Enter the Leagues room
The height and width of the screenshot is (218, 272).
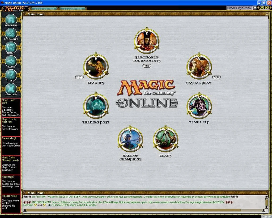point(96,66)
